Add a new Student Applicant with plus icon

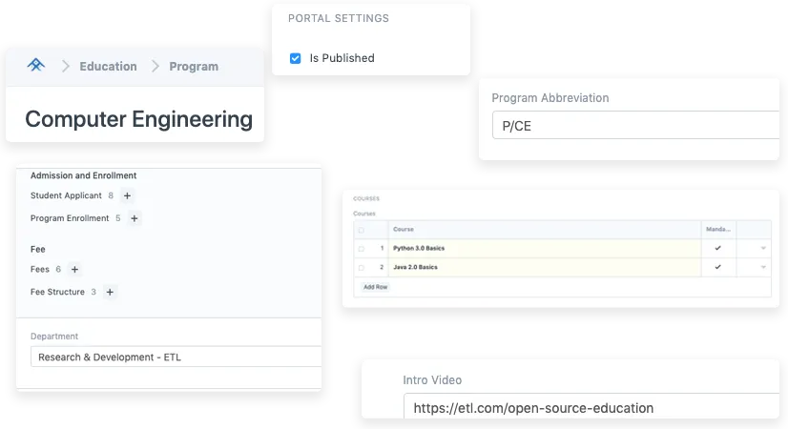tap(128, 195)
